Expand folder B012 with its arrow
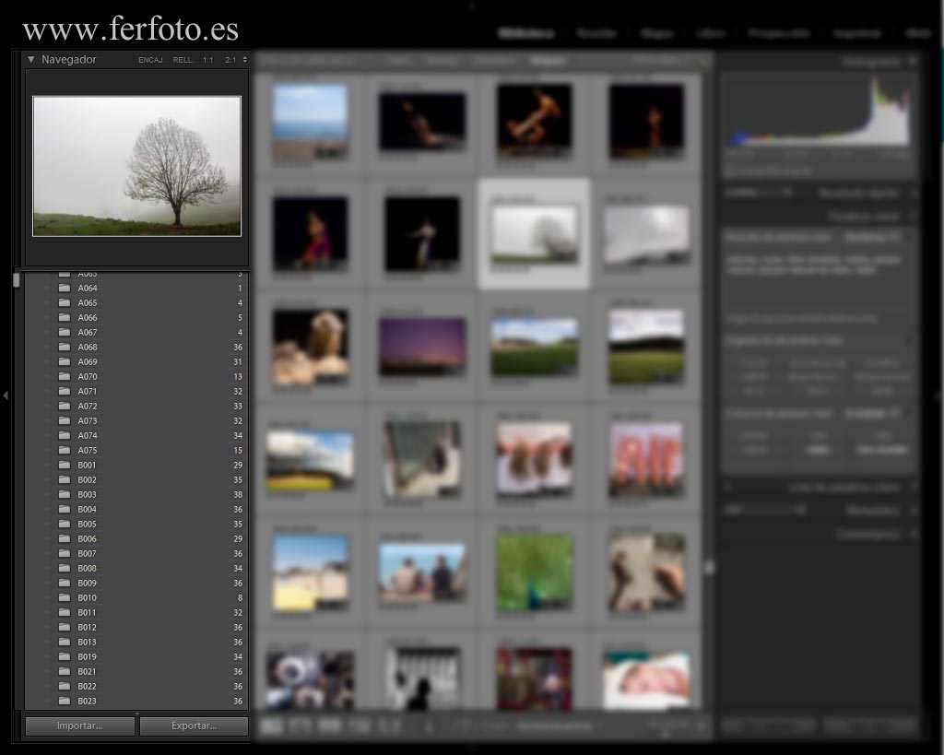The height and width of the screenshot is (755, 944). tap(47, 628)
